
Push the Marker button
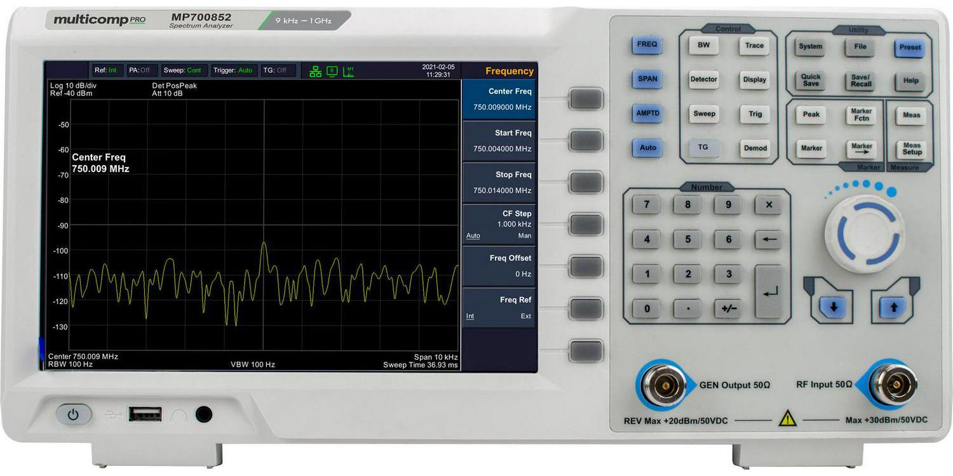pyautogui.click(x=811, y=149)
